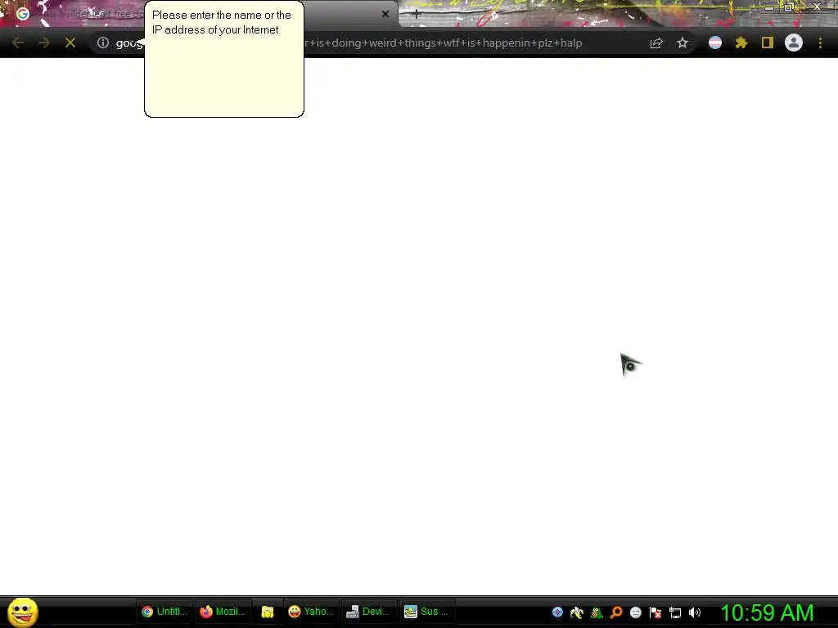Open Action Center flag tray icon
Viewport: 838px width, 628px height.
(x=656, y=612)
